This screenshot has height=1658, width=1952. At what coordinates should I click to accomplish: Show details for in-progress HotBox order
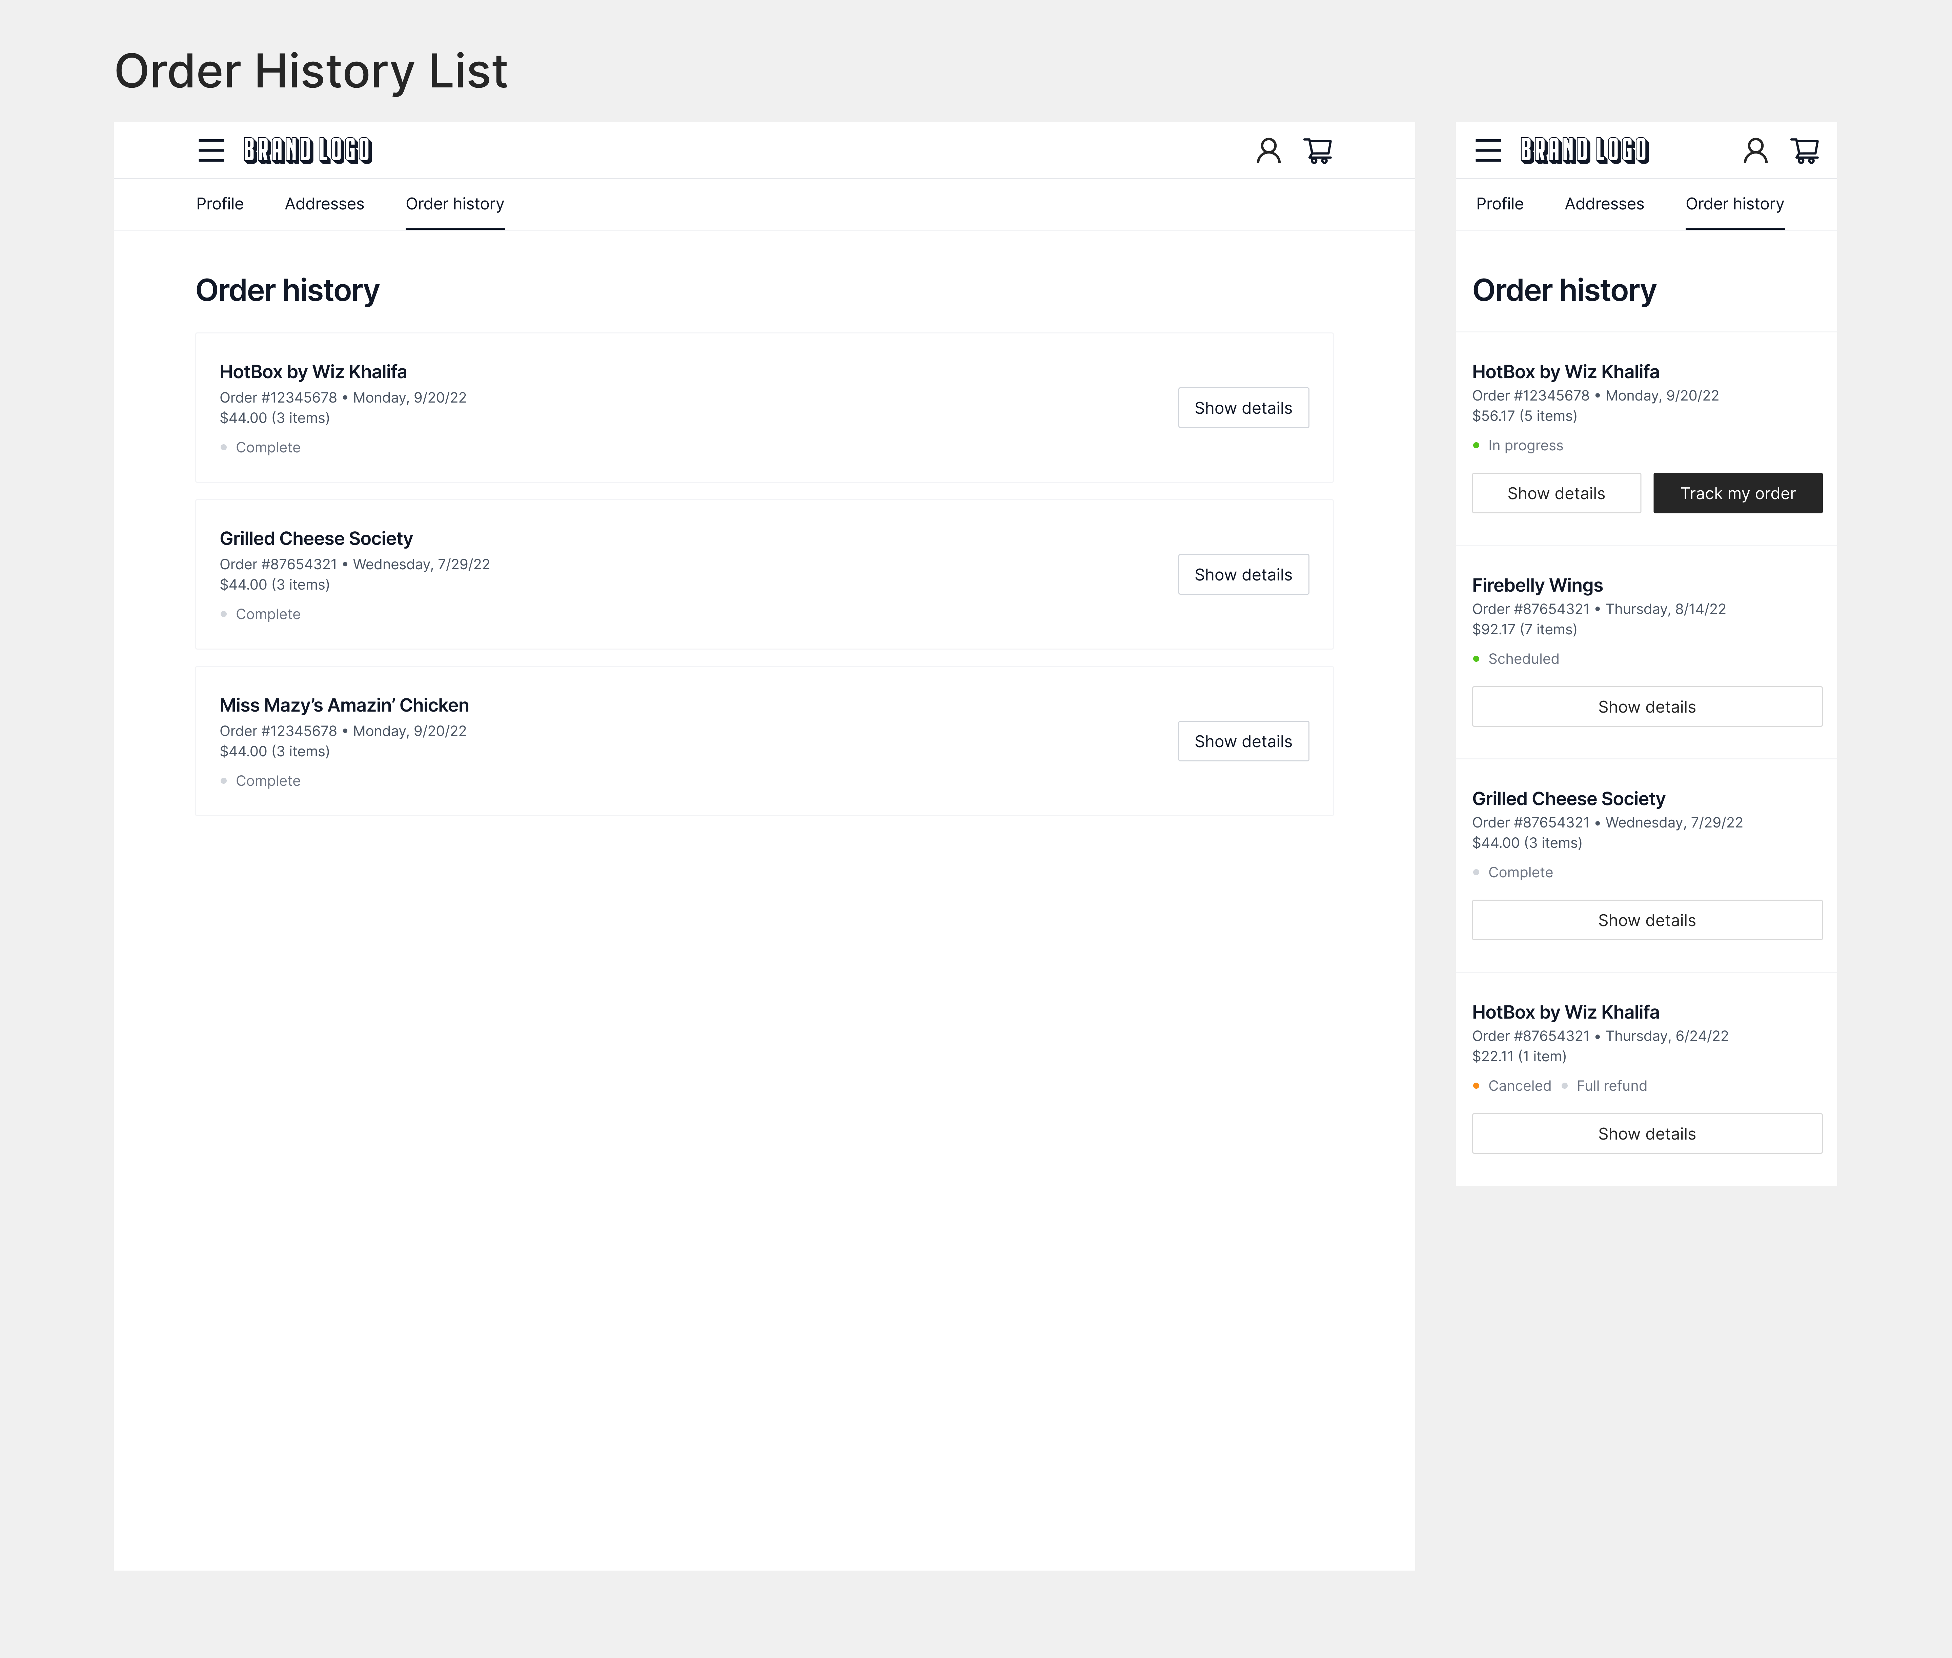pos(1555,493)
